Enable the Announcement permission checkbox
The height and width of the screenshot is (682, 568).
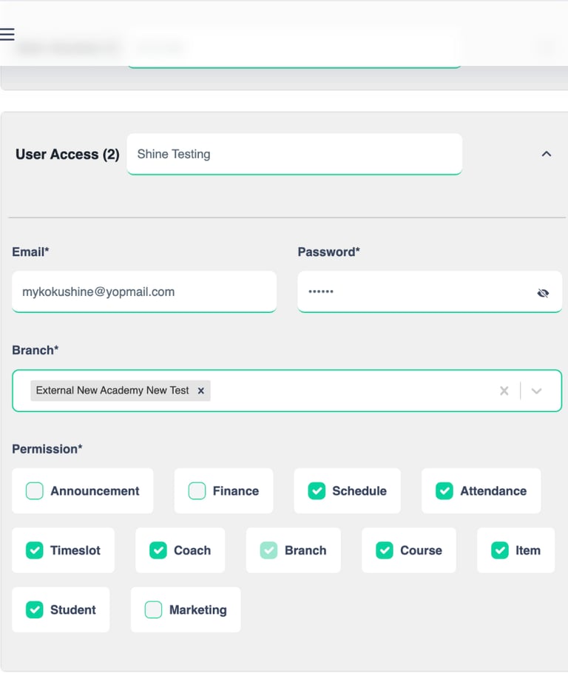point(35,491)
